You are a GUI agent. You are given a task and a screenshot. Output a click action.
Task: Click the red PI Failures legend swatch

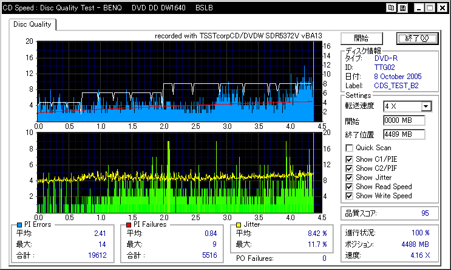pos(129,225)
